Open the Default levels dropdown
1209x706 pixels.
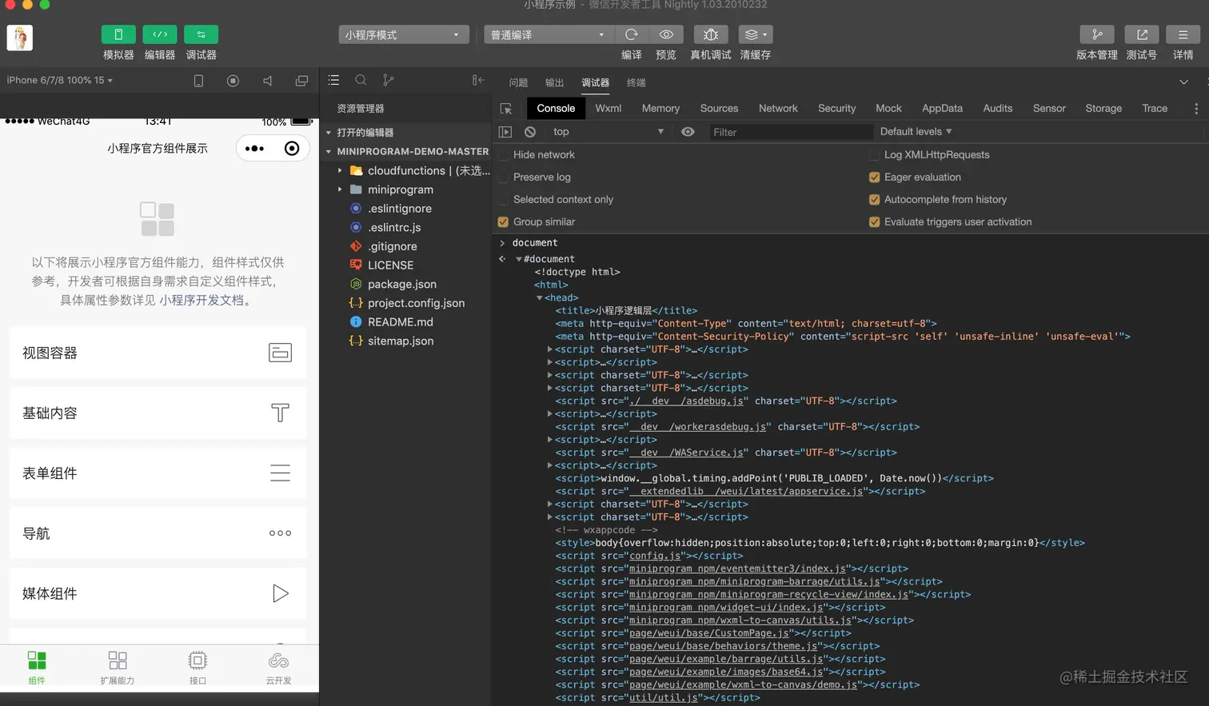(916, 131)
